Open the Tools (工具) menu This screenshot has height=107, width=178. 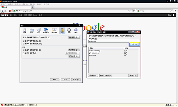tap(39, 4)
